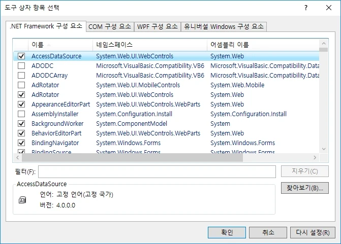Click the 어셈블리 이름 column header
341x244 pixels.
(262, 45)
